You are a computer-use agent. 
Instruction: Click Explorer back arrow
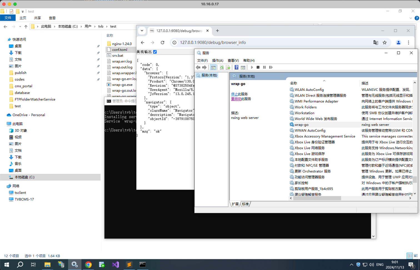click(x=6, y=26)
